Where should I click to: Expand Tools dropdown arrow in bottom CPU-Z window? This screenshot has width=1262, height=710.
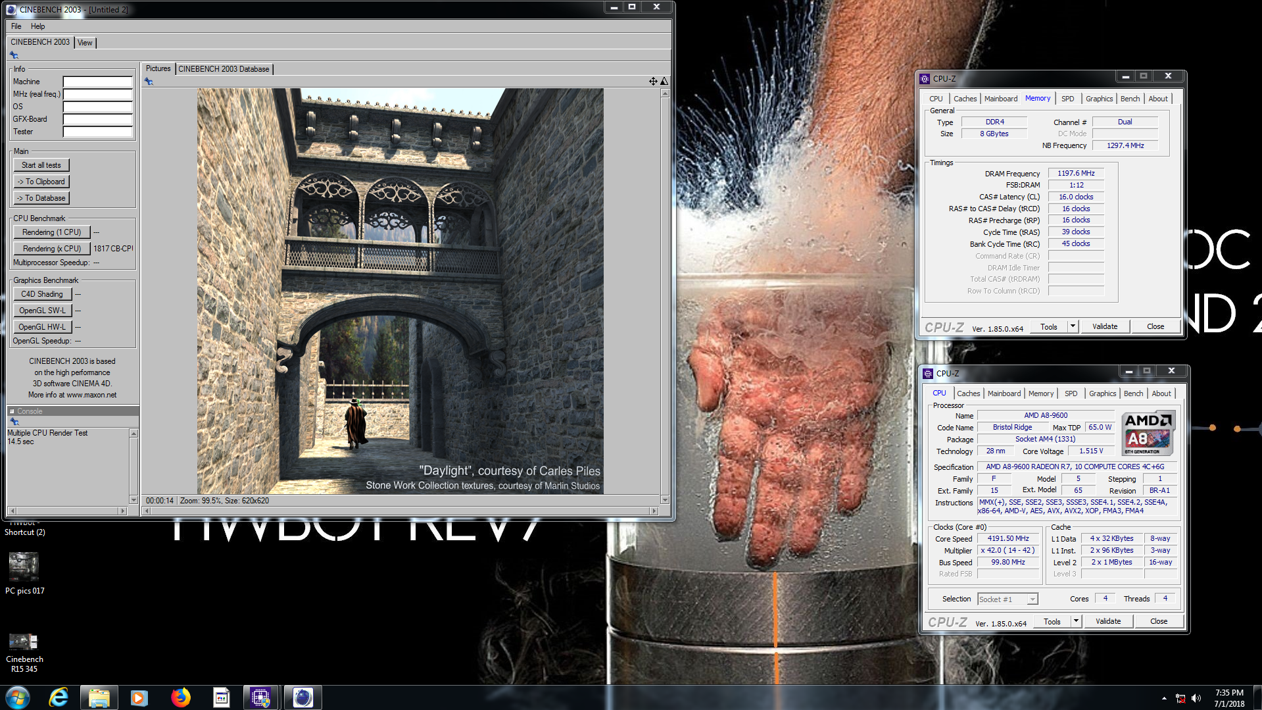pos(1076,621)
